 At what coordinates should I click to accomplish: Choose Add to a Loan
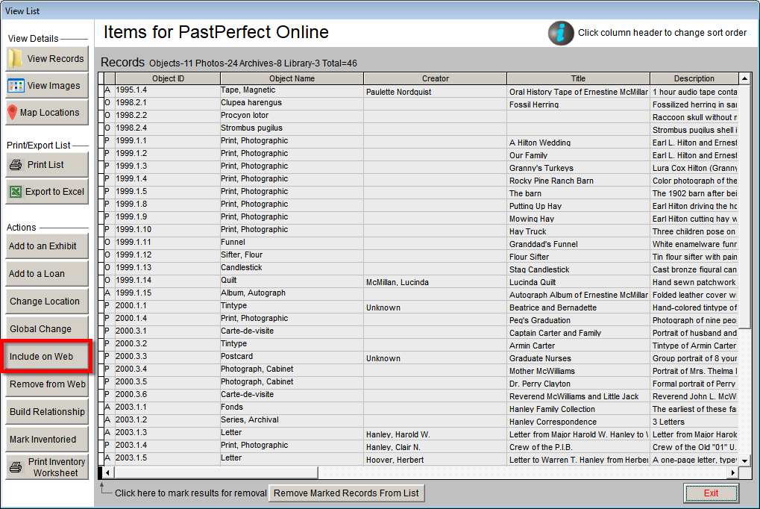(x=46, y=274)
